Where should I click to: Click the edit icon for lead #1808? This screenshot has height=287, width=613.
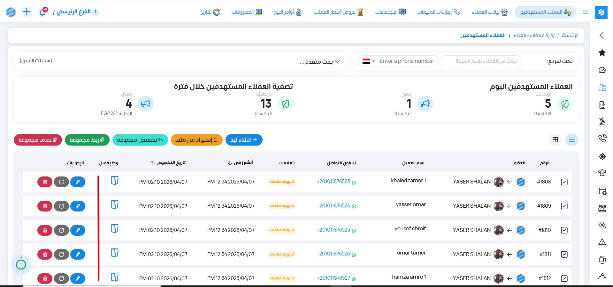coord(78,182)
